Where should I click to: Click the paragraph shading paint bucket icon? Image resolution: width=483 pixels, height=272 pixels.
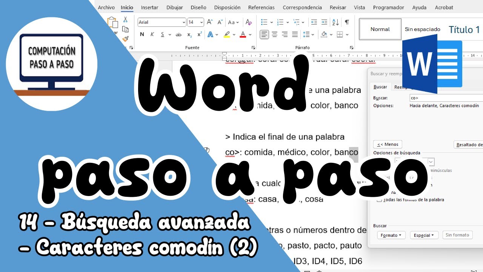(324, 34)
